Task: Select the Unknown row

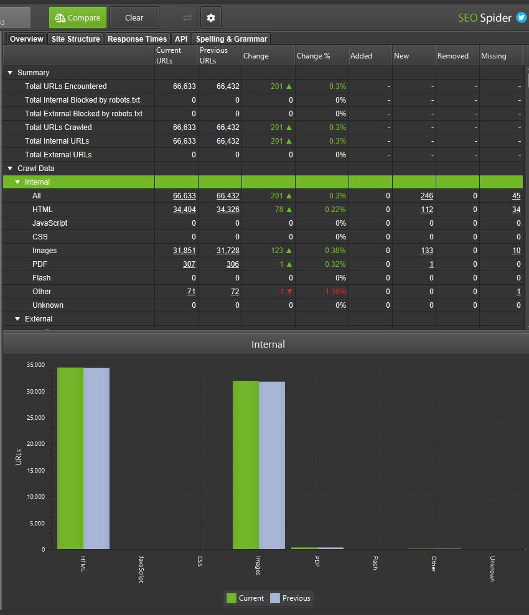Action: coord(263,305)
